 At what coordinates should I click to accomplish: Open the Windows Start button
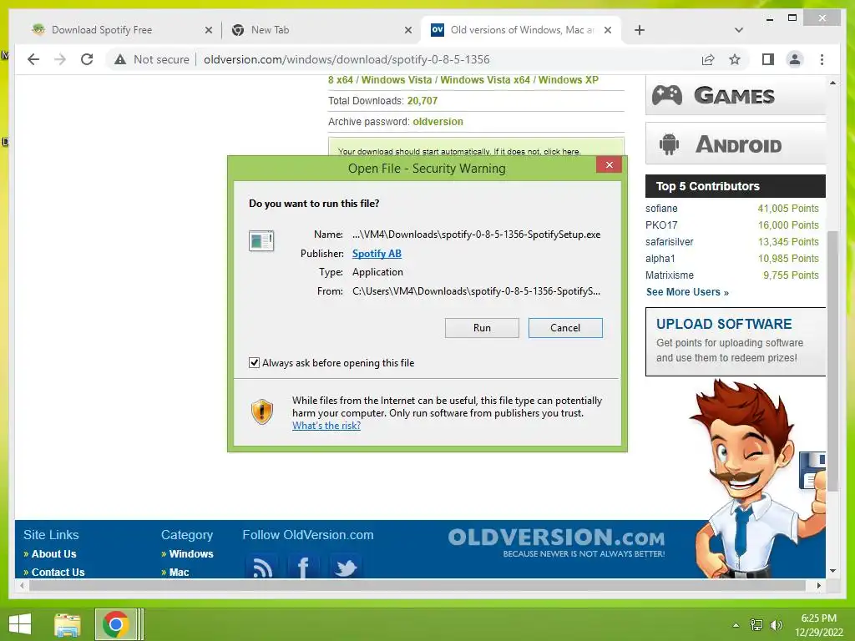[x=20, y=624]
